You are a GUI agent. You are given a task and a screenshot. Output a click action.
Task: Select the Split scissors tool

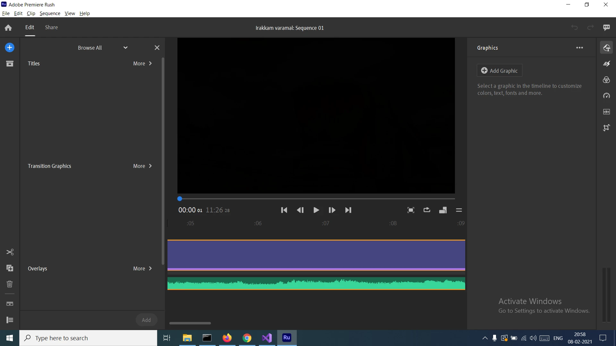pyautogui.click(x=10, y=252)
